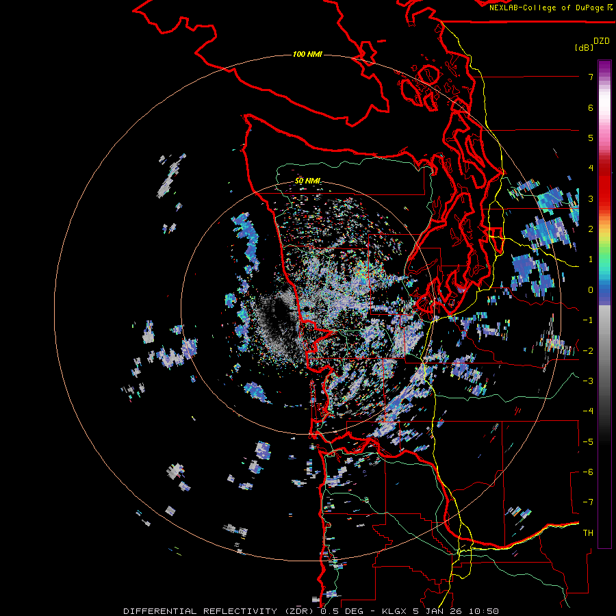The height and width of the screenshot is (616, 616).
Task: Click the 0.5 DEG elevation text
Action: point(344,611)
